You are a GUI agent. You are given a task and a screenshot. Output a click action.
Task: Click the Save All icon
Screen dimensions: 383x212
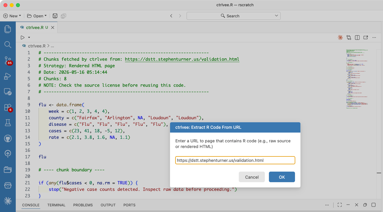click(x=64, y=16)
